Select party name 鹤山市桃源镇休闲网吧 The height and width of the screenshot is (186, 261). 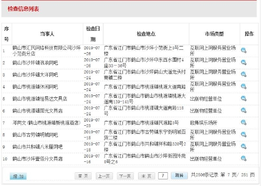coord(35,87)
